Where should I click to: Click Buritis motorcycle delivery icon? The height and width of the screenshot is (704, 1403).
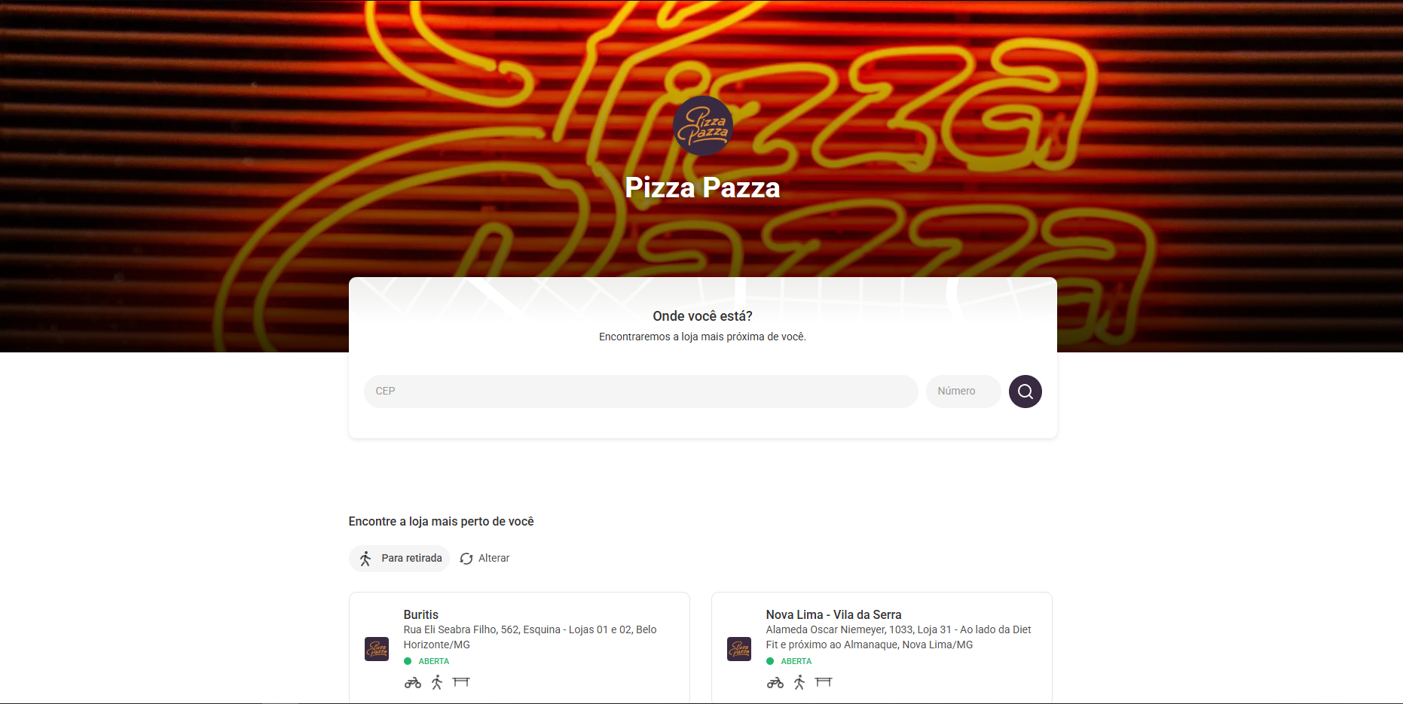point(413,682)
